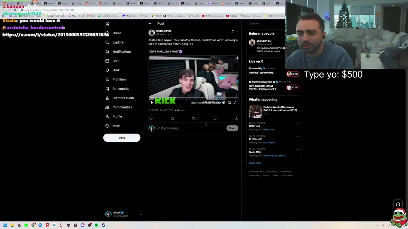
Task: Open Premium in sidebar
Action: point(115,79)
